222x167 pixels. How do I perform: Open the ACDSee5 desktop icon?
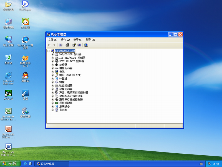pos(8,93)
